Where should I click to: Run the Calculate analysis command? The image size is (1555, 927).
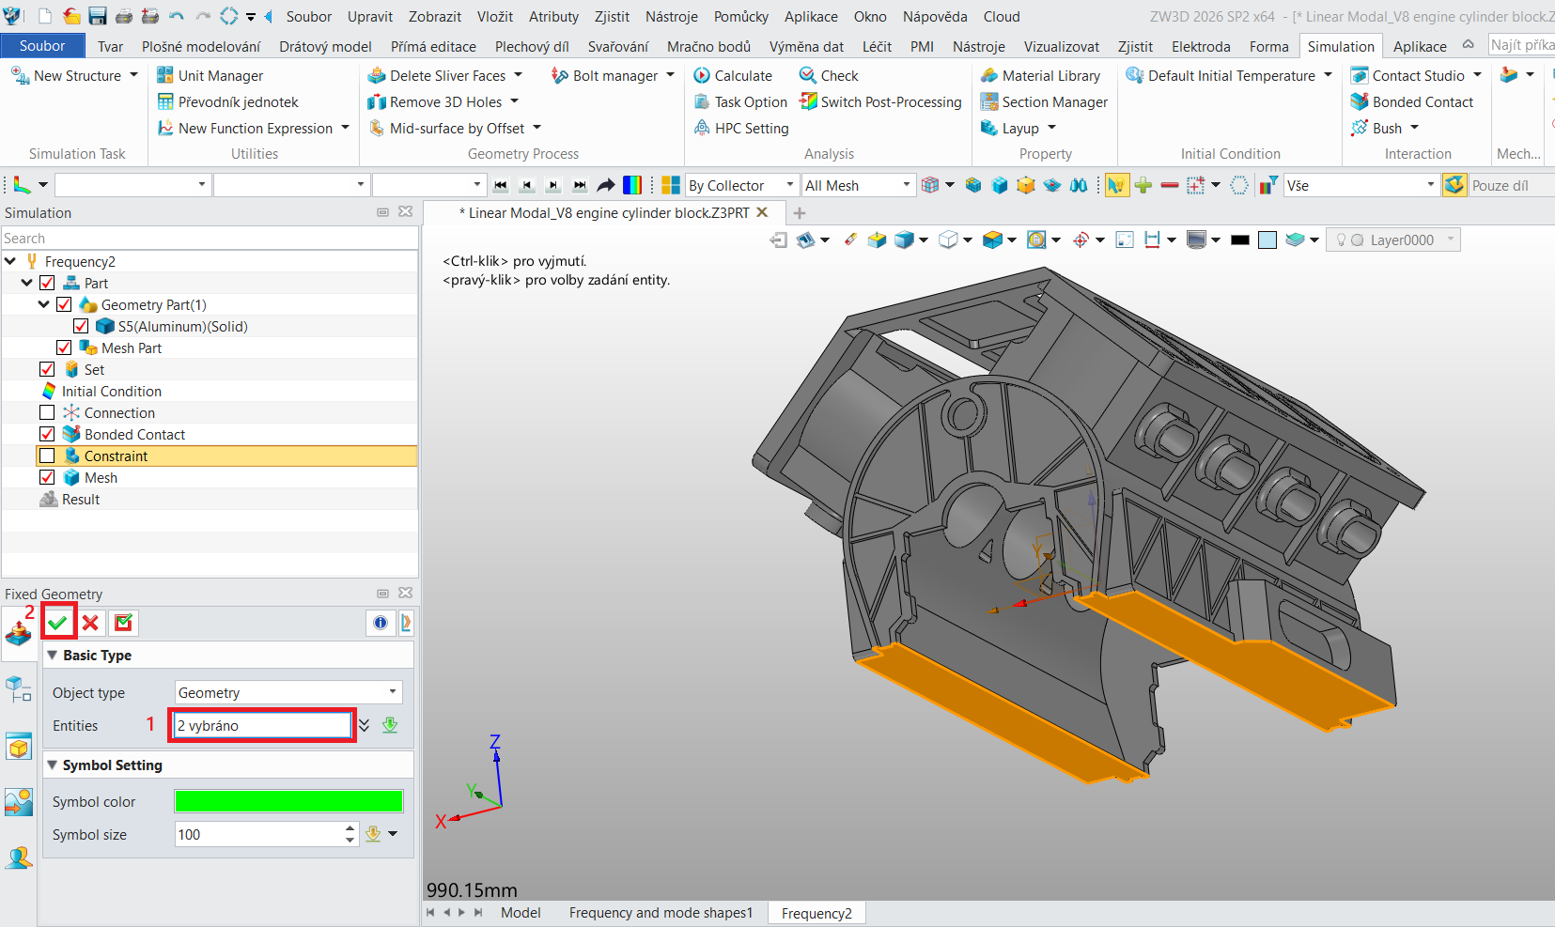[733, 75]
